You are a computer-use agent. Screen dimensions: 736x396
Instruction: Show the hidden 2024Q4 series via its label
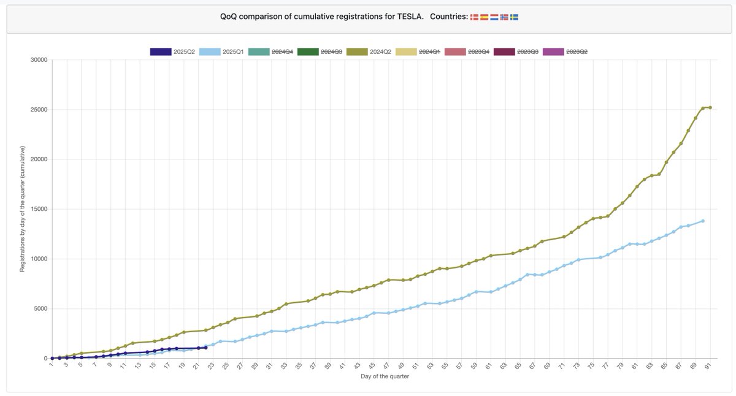tap(282, 52)
